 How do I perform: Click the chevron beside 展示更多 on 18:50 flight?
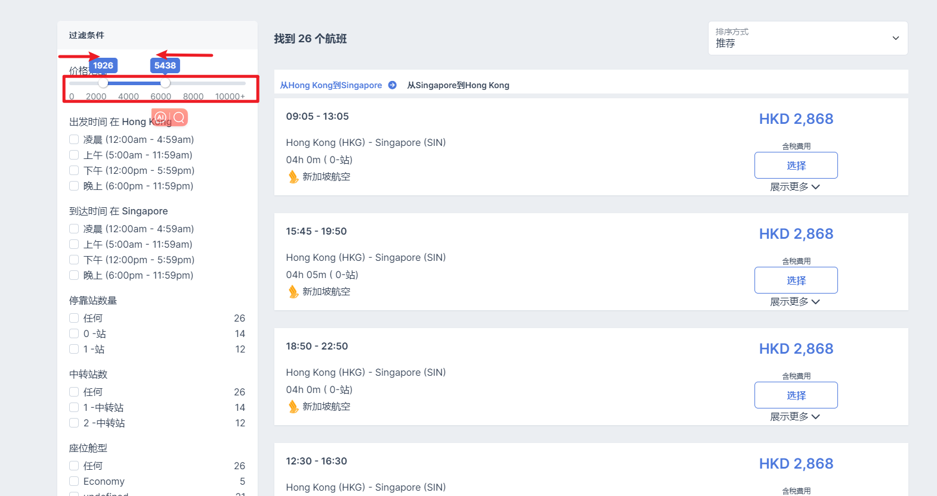[x=816, y=417]
